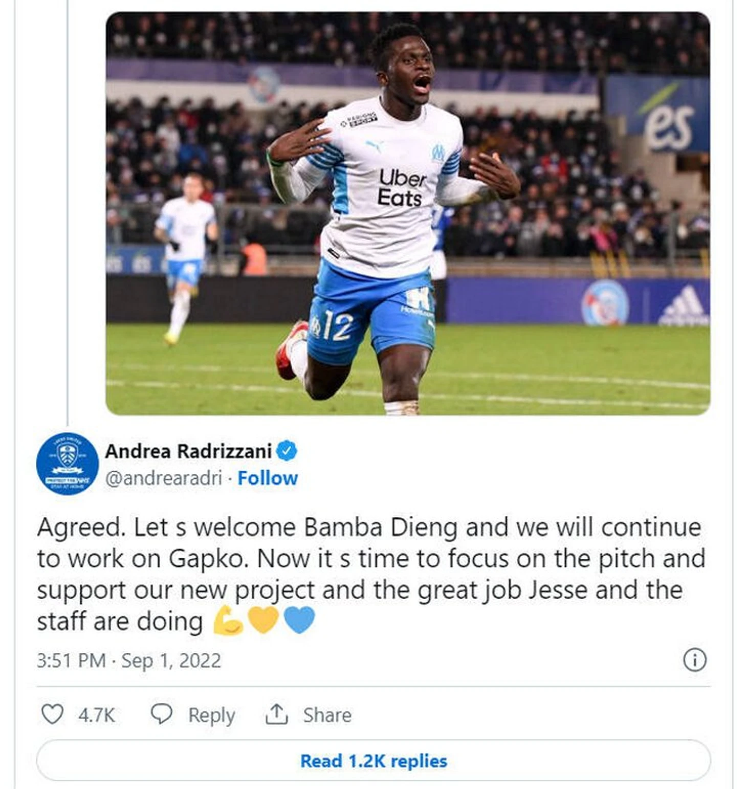Open the Leeds United badge profile avatar
Viewport: 747px width, 789px height.
(x=67, y=464)
